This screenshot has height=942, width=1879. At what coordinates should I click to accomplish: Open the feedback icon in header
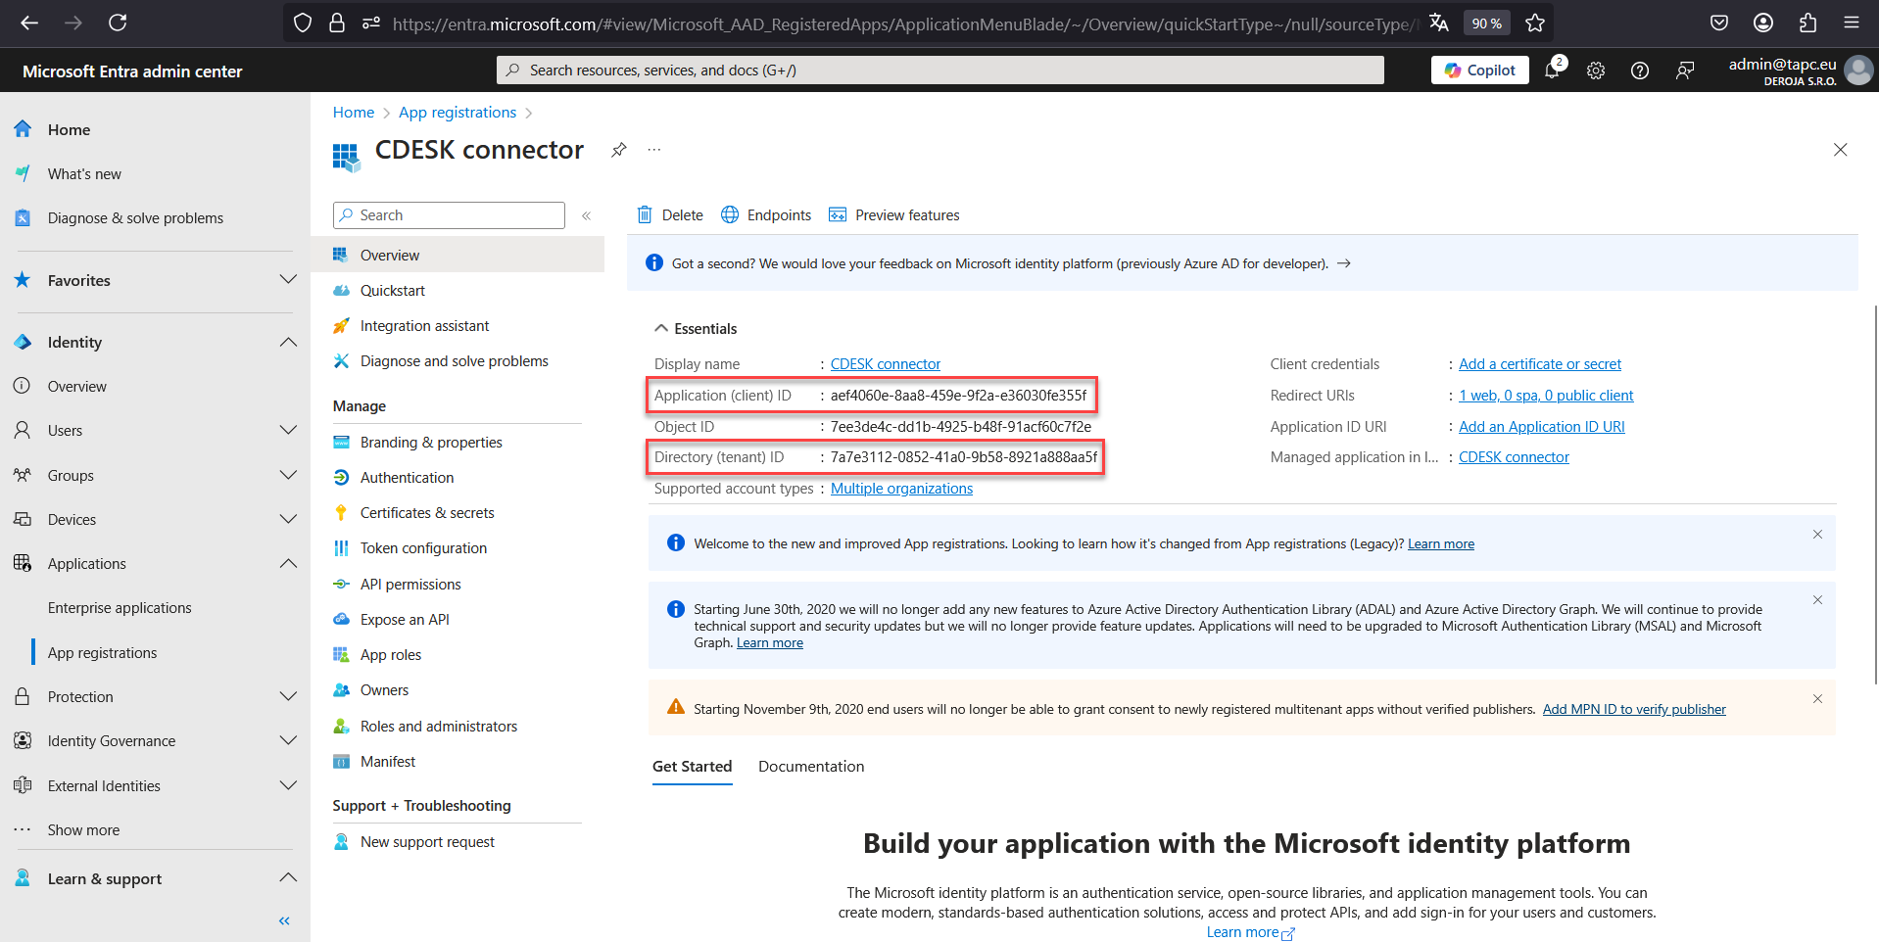(1685, 71)
